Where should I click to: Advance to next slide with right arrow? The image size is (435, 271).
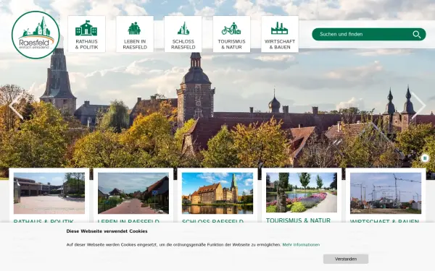418,105
